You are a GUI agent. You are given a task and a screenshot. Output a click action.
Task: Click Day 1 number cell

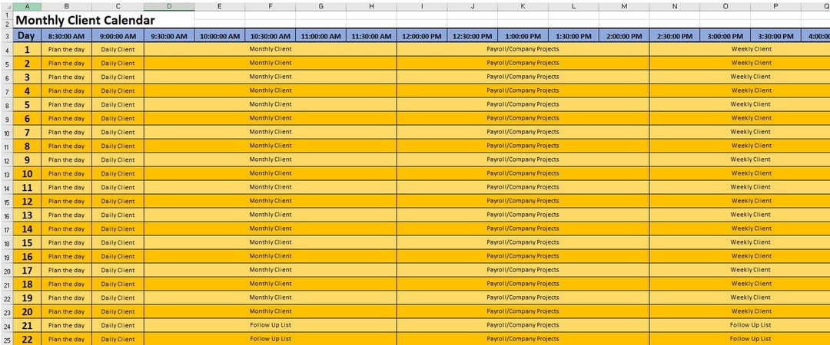pyautogui.click(x=27, y=49)
